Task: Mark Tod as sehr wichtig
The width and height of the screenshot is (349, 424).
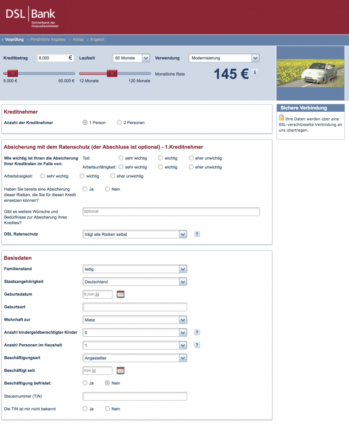Action: point(121,158)
